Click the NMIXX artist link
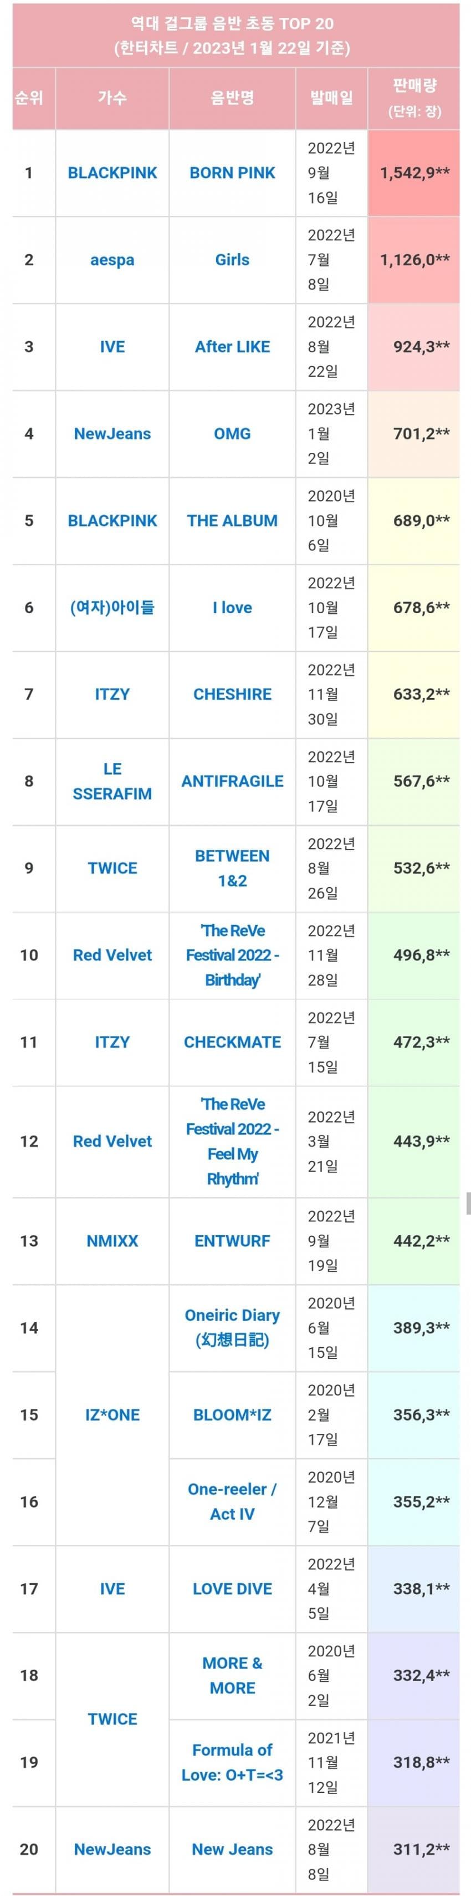Screen dimensions: 471x1896 (x=112, y=1240)
